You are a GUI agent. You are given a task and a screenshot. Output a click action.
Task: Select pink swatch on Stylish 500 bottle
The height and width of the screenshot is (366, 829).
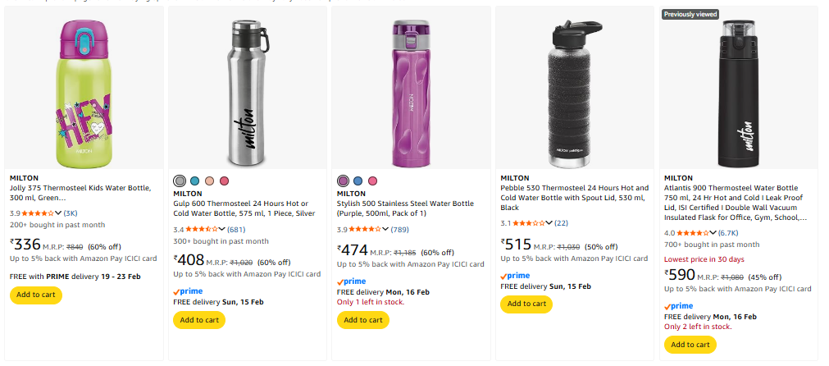(x=373, y=181)
